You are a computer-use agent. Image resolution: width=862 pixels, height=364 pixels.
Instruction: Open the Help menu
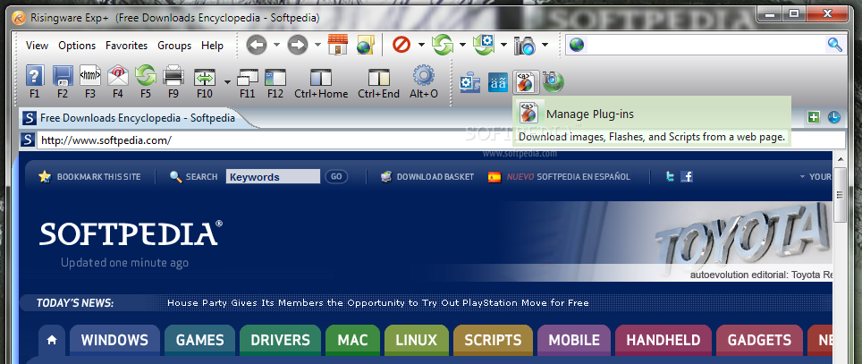(x=212, y=46)
